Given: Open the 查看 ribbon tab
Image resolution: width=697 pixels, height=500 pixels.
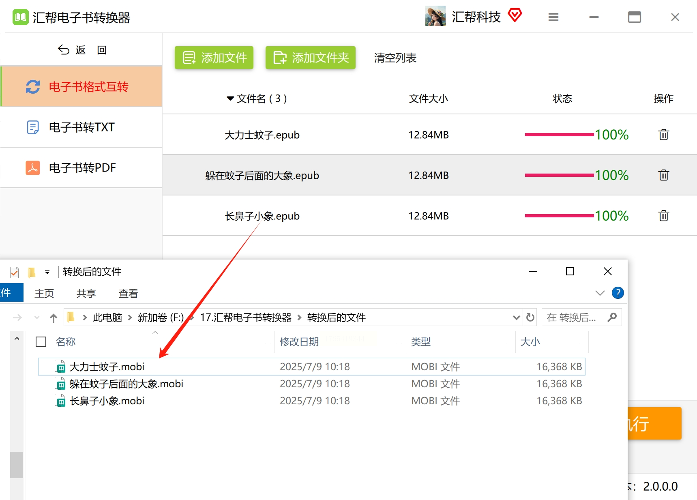Looking at the screenshot, I should 129,293.
